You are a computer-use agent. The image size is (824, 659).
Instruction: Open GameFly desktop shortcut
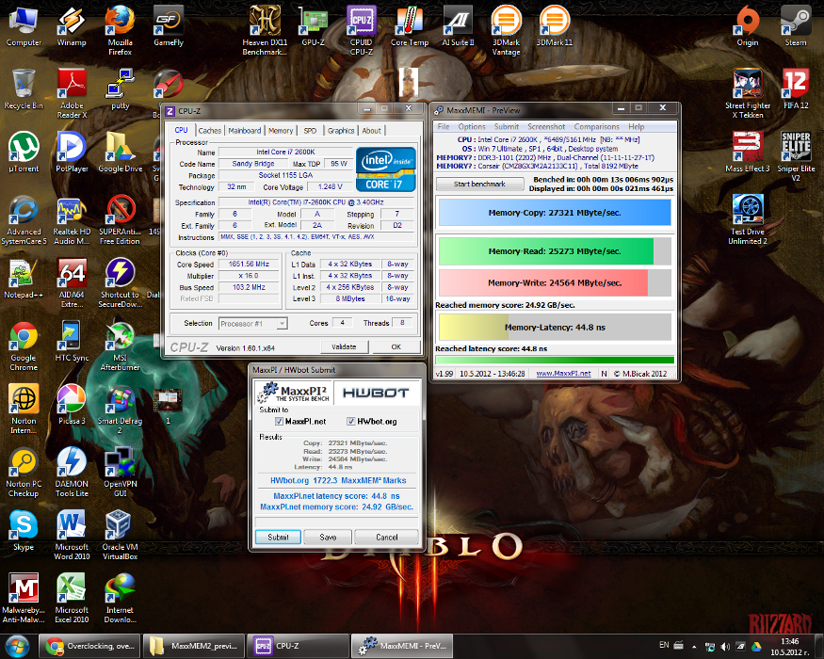pos(169,26)
